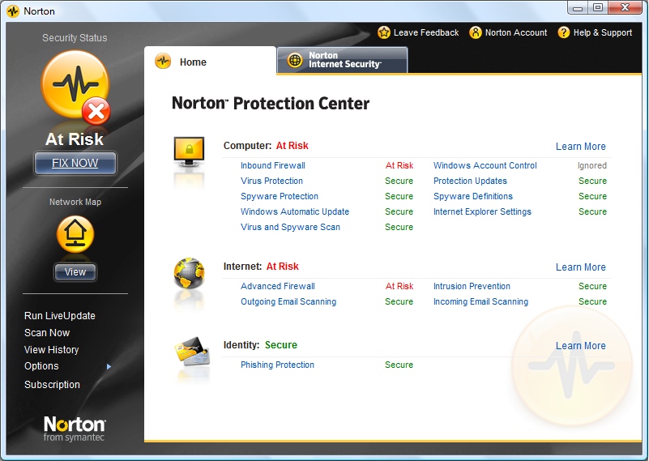649x461 pixels.
Task: Click the Norton Account person icon
Action: (x=476, y=32)
